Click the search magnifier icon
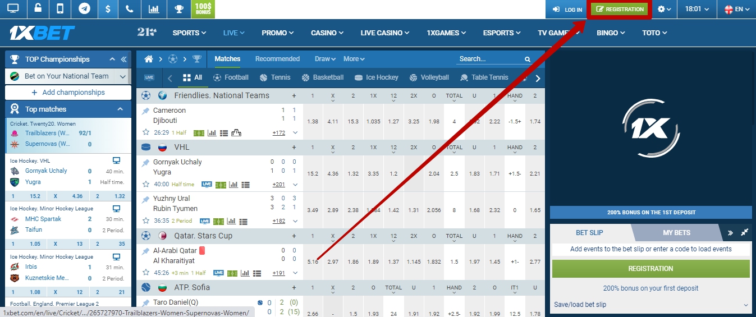This screenshot has width=756, height=317. tap(528, 59)
